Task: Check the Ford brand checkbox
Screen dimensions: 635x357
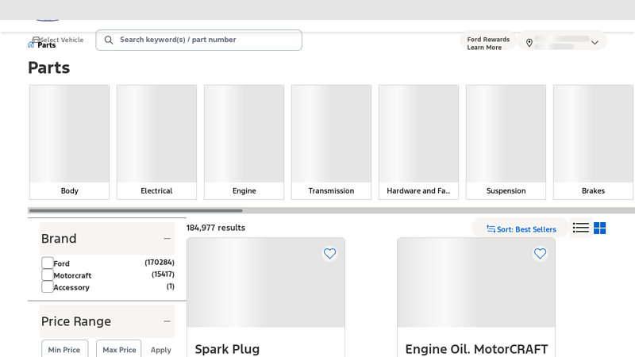Action: (x=48, y=263)
